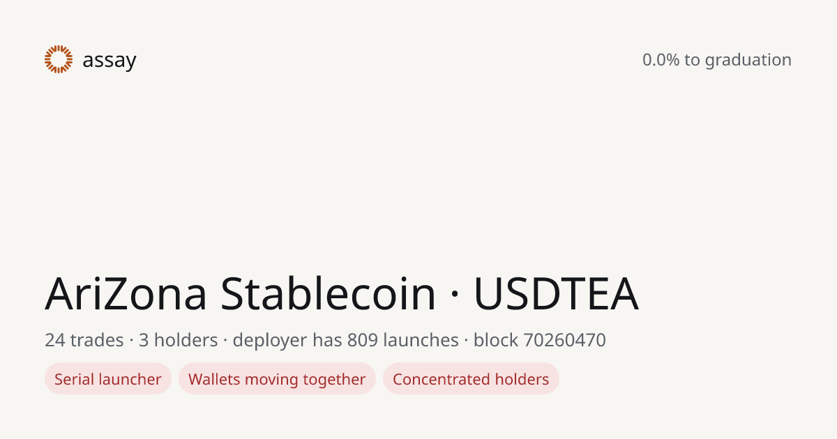The height and width of the screenshot is (439, 837).
Task: Select the Concentrated holders tag
Action: [471, 379]
